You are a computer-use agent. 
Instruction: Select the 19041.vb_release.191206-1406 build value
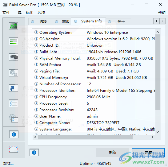point(114,52)
